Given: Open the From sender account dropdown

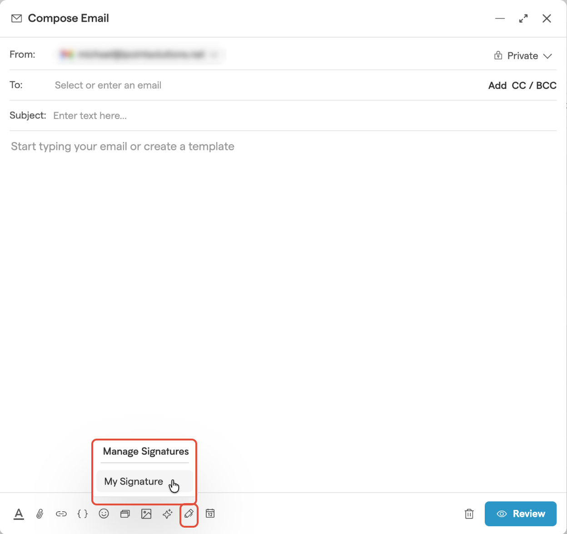Looking at the screenshot, I should coord(140,54).
